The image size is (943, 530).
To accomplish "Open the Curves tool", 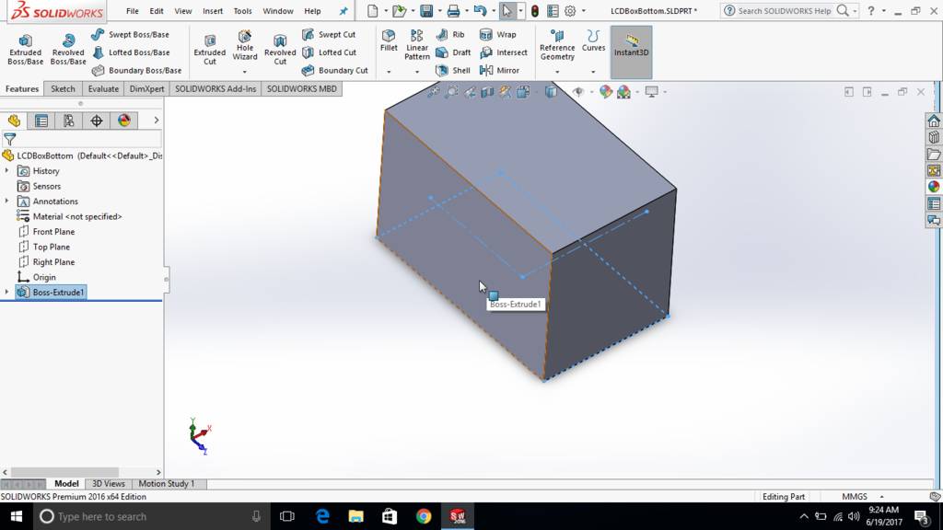I will pos(594,40).
